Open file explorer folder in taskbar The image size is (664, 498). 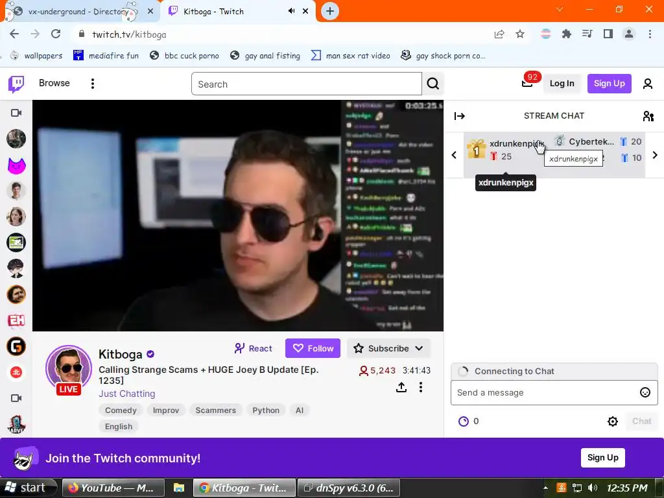tap(179, 488)
